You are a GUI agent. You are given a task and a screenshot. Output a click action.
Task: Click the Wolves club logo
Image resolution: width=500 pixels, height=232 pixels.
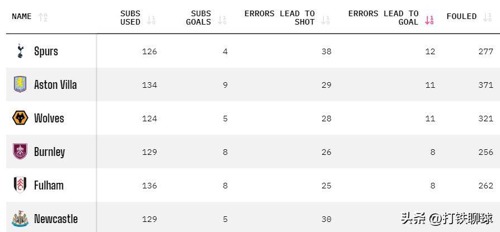(20, 118)
